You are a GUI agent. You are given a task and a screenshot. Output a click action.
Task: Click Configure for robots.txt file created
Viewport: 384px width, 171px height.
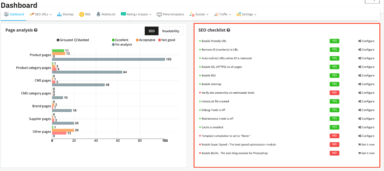tap(366, 101)
